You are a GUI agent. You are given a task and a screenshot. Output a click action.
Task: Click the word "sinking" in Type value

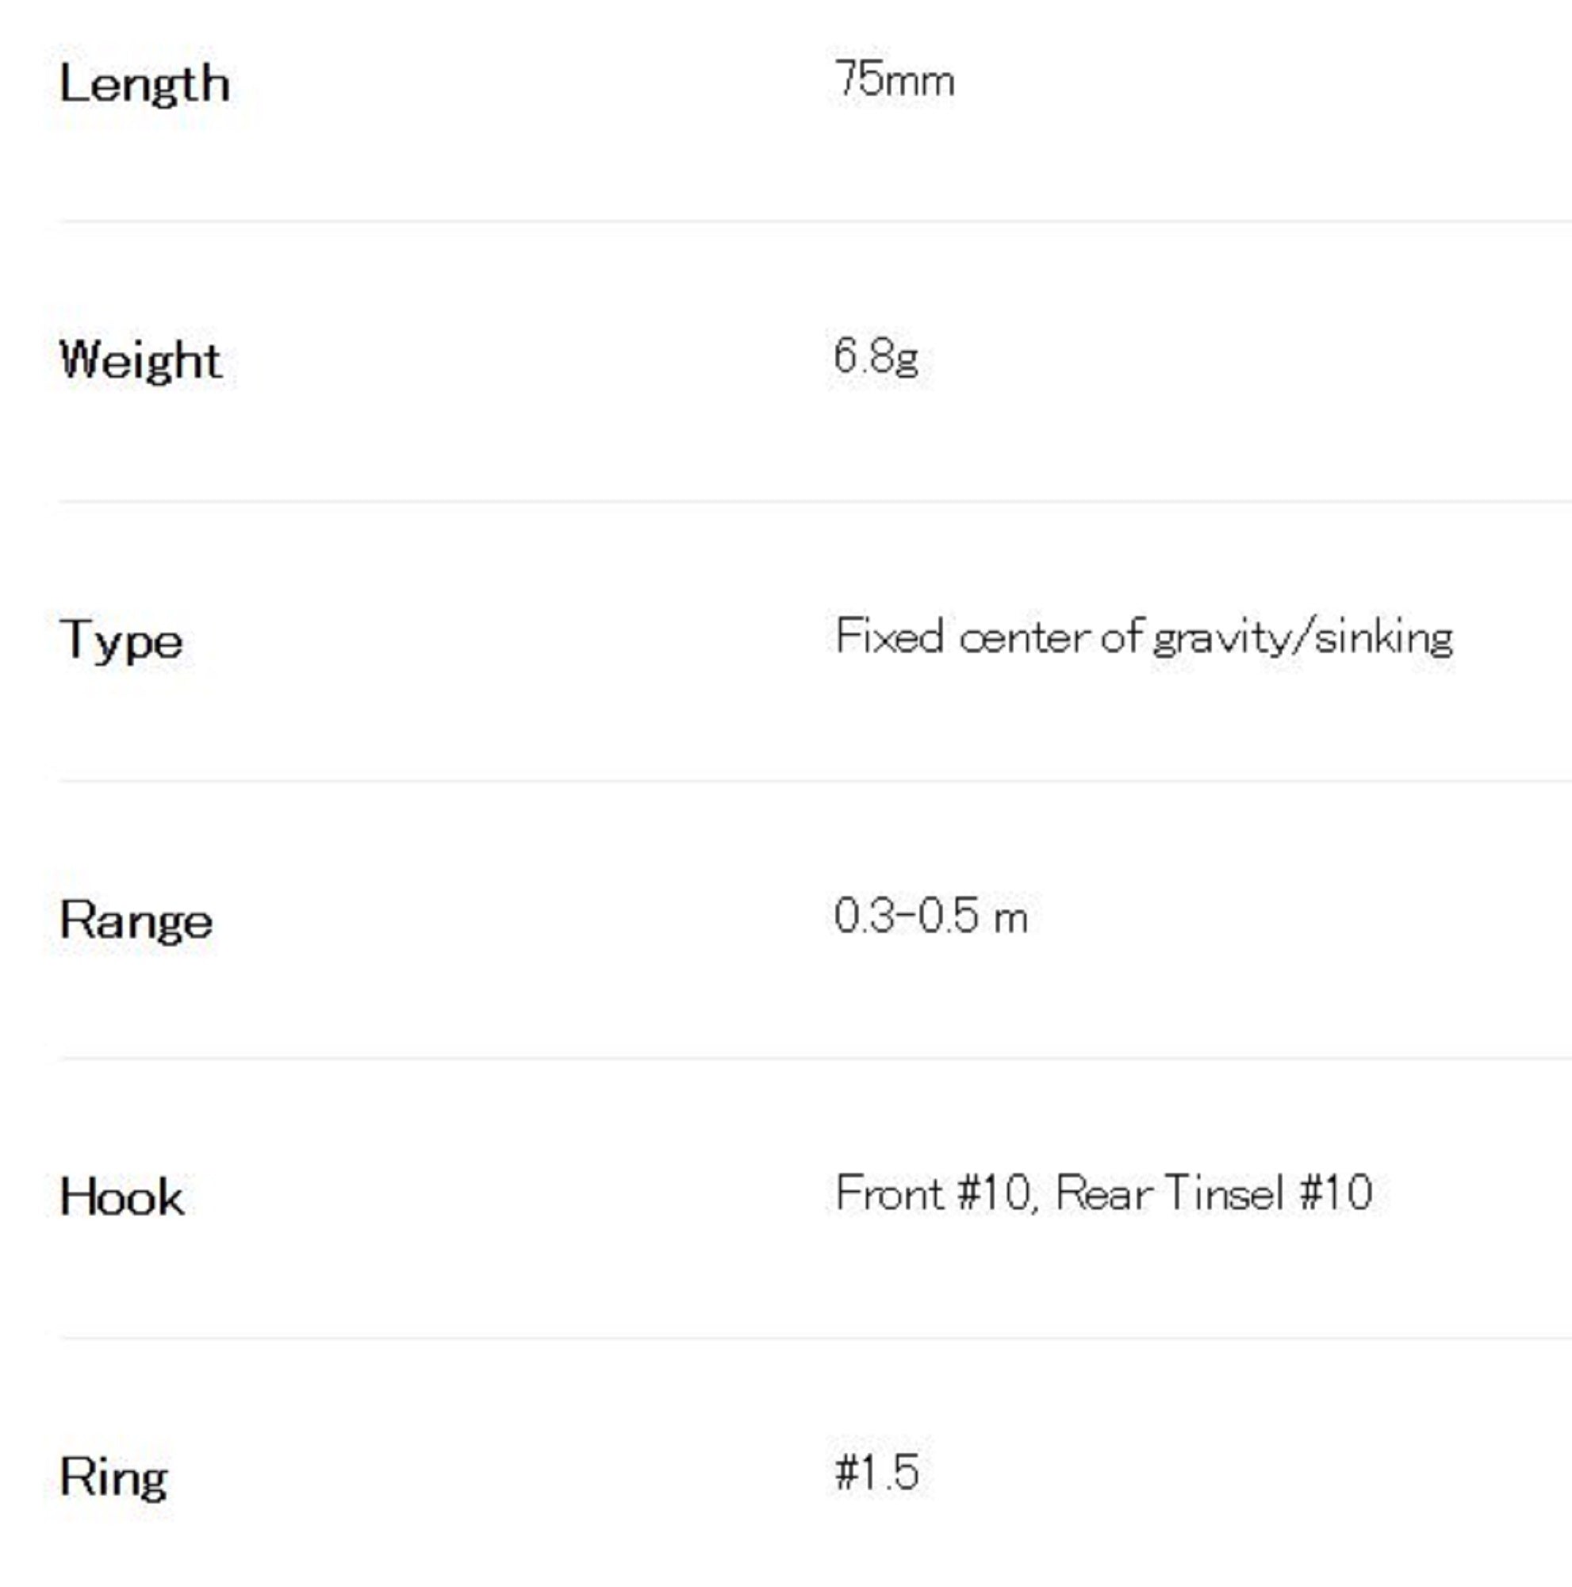pos(1384,639)
